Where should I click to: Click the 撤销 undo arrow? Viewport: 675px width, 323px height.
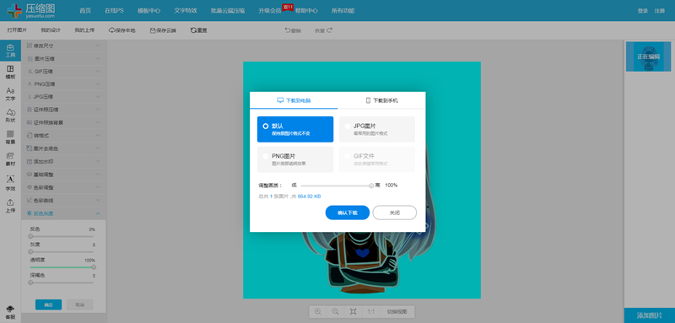tap(287, 30)
